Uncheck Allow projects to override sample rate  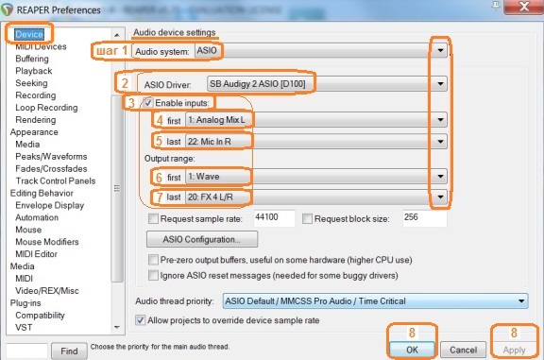pyautogui.click(x=141, y=320)
